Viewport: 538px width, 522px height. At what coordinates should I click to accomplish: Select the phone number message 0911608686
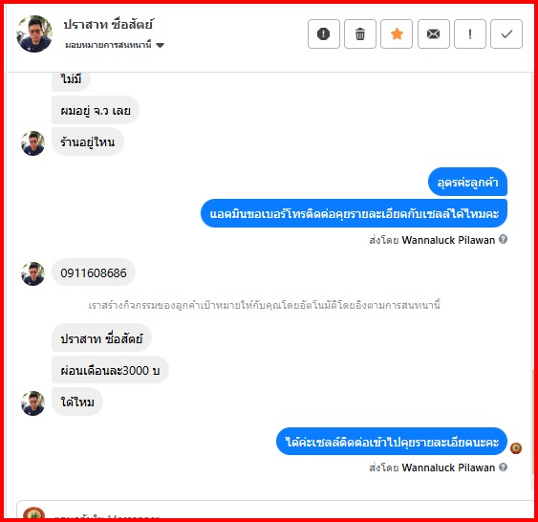point(94,272)
